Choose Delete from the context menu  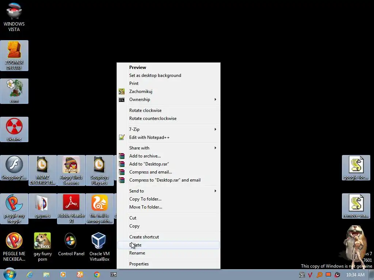[168, 245]
